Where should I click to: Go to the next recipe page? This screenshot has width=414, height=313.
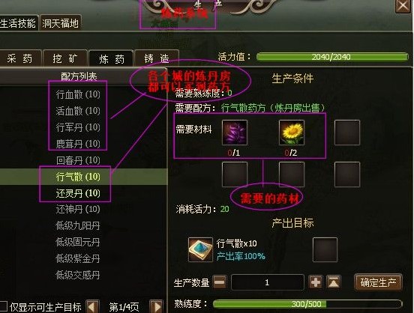(x=156, y=307)
